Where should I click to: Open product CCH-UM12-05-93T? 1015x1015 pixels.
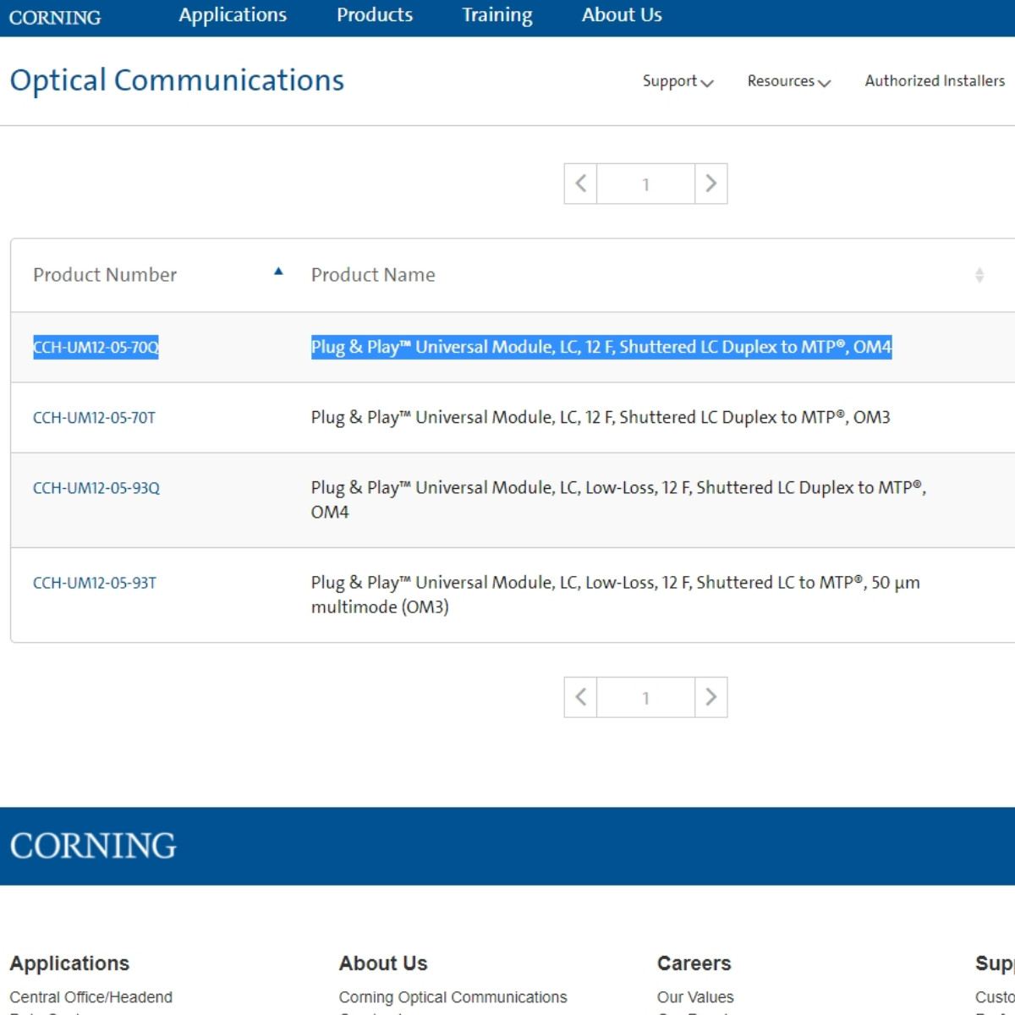(x=95, y=583)
